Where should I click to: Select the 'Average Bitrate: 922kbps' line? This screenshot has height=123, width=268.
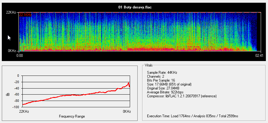pyautogui.click(x=165, y=92)
